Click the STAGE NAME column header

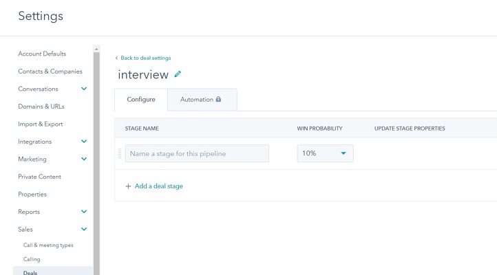pos(142,129)
